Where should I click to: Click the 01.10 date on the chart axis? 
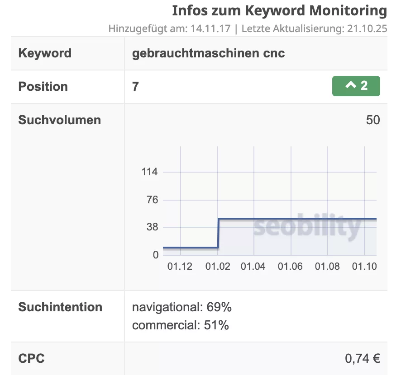[364, 267]
